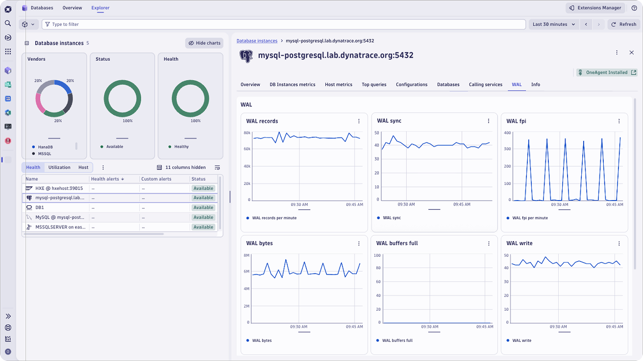Toggle WAL records per minute legend series
643x361 pixels.
click(274, 218)
